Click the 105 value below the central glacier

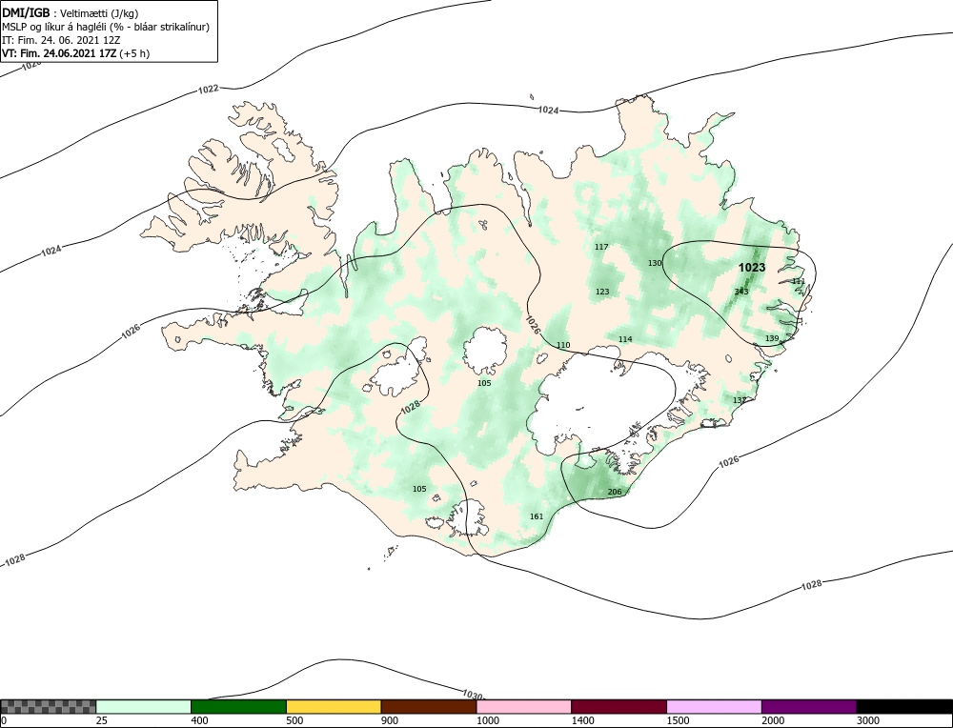click(484, 383)
